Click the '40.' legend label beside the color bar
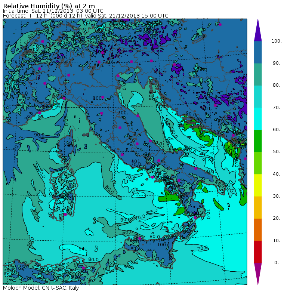The image size is (284, 293). click(277, 174)
